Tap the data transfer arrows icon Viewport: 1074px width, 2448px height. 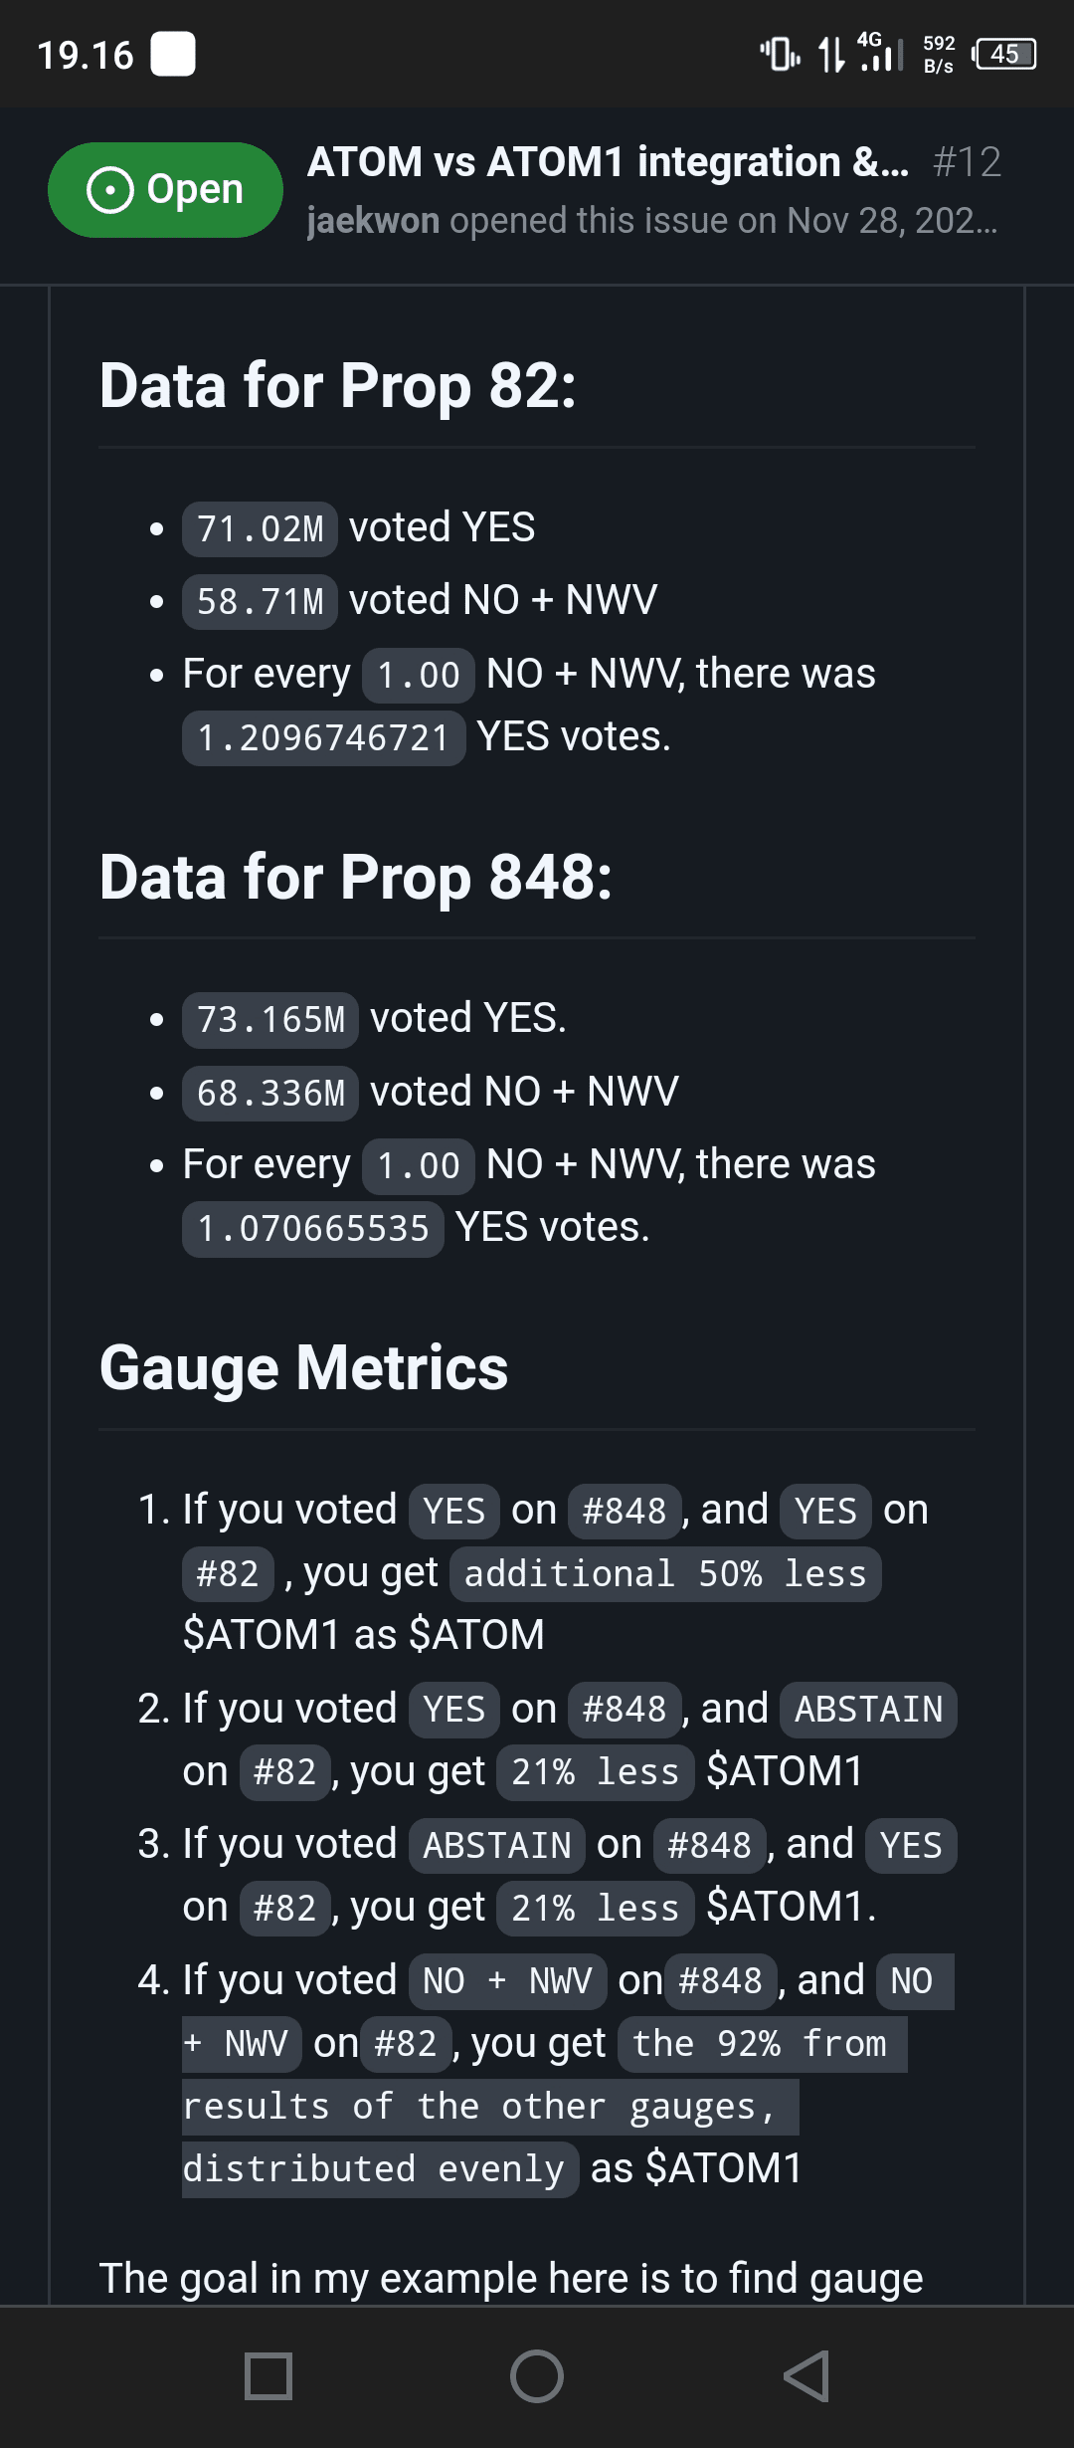[830, 54]
